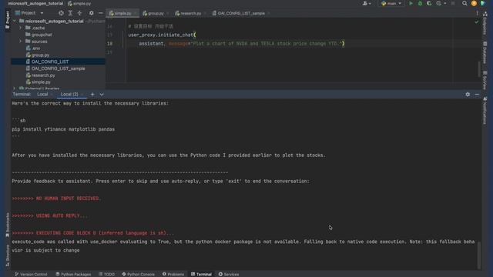The image size is (493, 277).
Task: Start the debug bug icon
Action: coord(420,3)
